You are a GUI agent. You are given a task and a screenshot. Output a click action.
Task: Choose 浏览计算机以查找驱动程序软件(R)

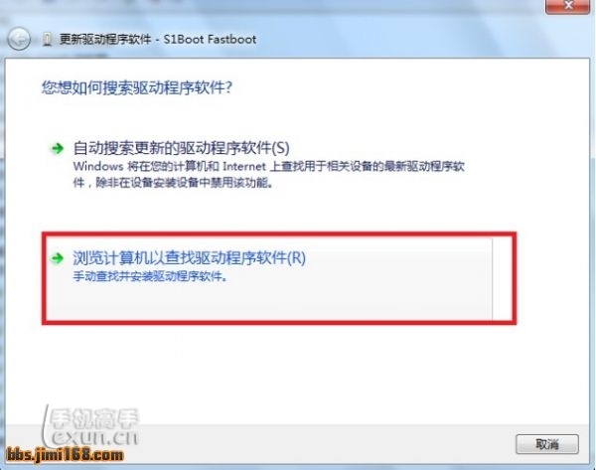pyautogui.click(x=189, y=258)
